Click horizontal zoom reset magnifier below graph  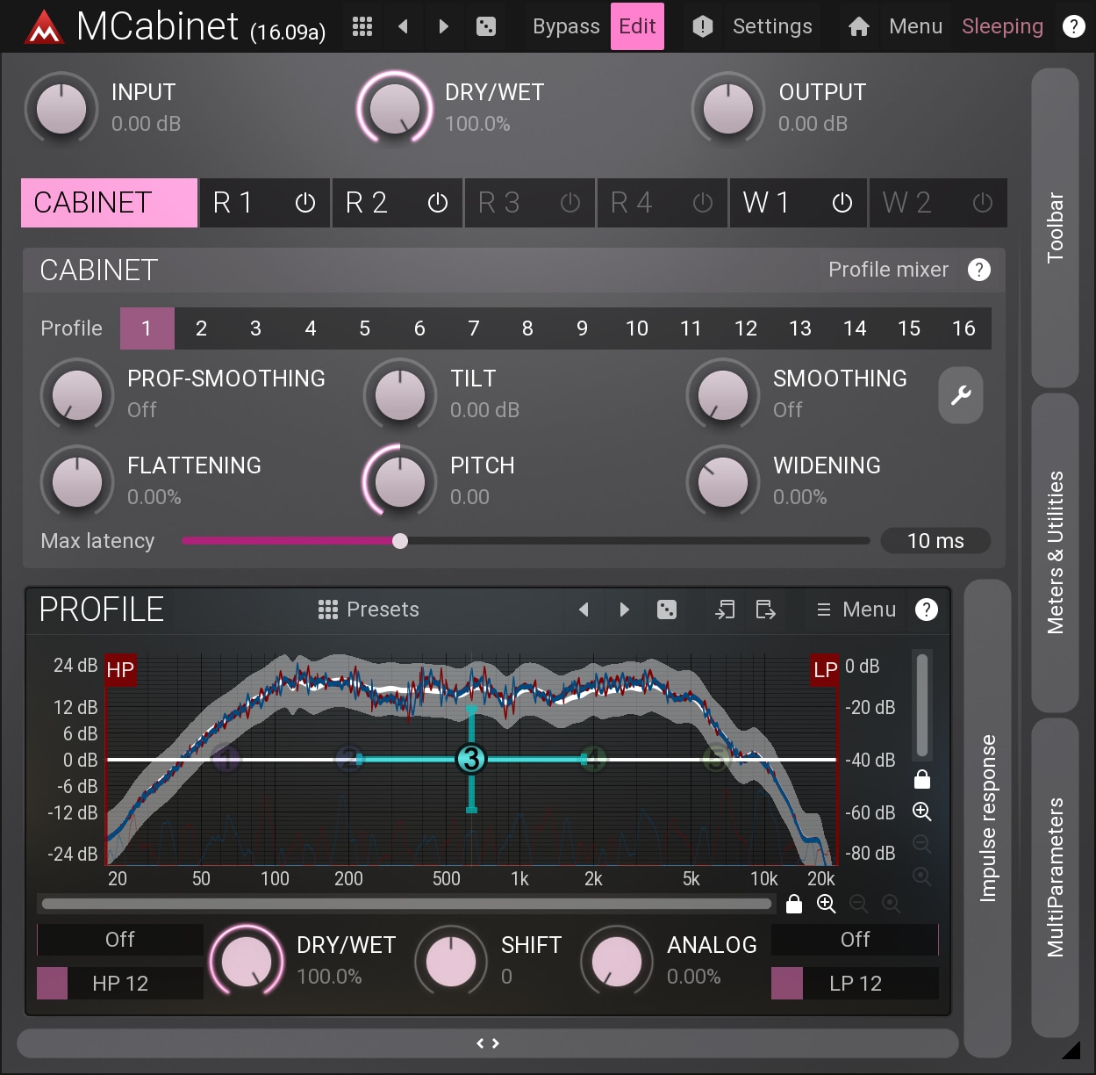pyautogui.click(x=891, y=904)
